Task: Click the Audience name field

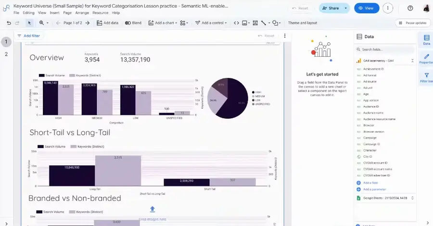Action: point(373,113)
